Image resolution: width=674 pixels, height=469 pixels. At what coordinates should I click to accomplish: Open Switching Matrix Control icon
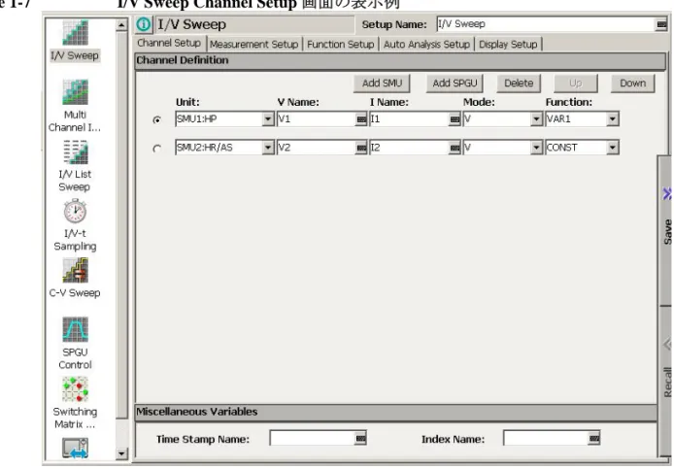tap(75, 389)
